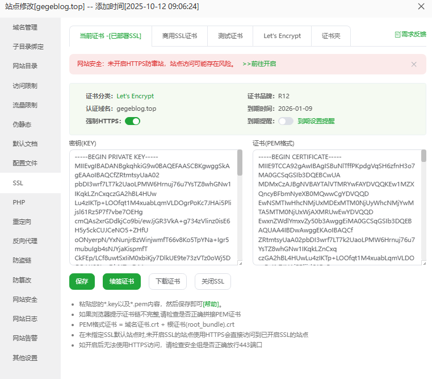This screenshot has height=379, width=432.
Task: Click the 下载证书 button
Action: pyautogui.click(x=168, y=281)
